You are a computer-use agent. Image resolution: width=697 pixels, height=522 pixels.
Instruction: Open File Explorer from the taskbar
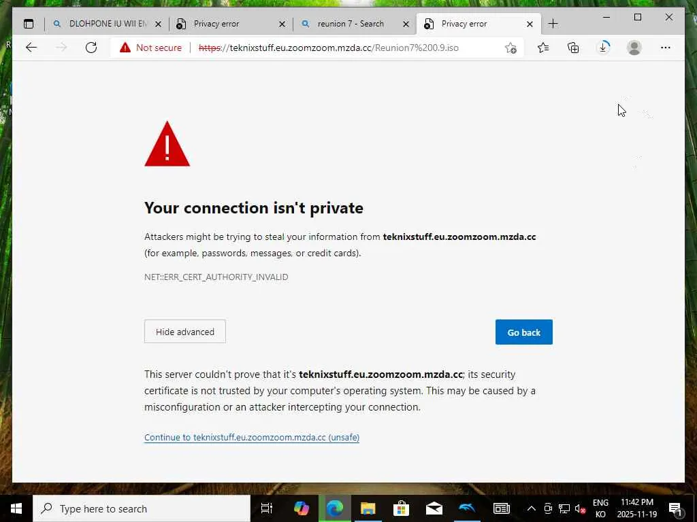368,508
